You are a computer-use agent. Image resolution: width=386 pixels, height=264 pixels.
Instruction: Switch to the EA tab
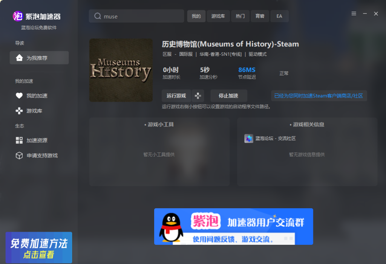point(279,16)
